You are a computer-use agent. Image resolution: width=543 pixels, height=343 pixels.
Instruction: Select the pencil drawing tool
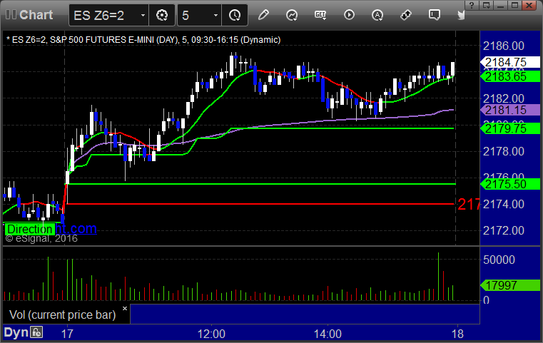point(263,15)
